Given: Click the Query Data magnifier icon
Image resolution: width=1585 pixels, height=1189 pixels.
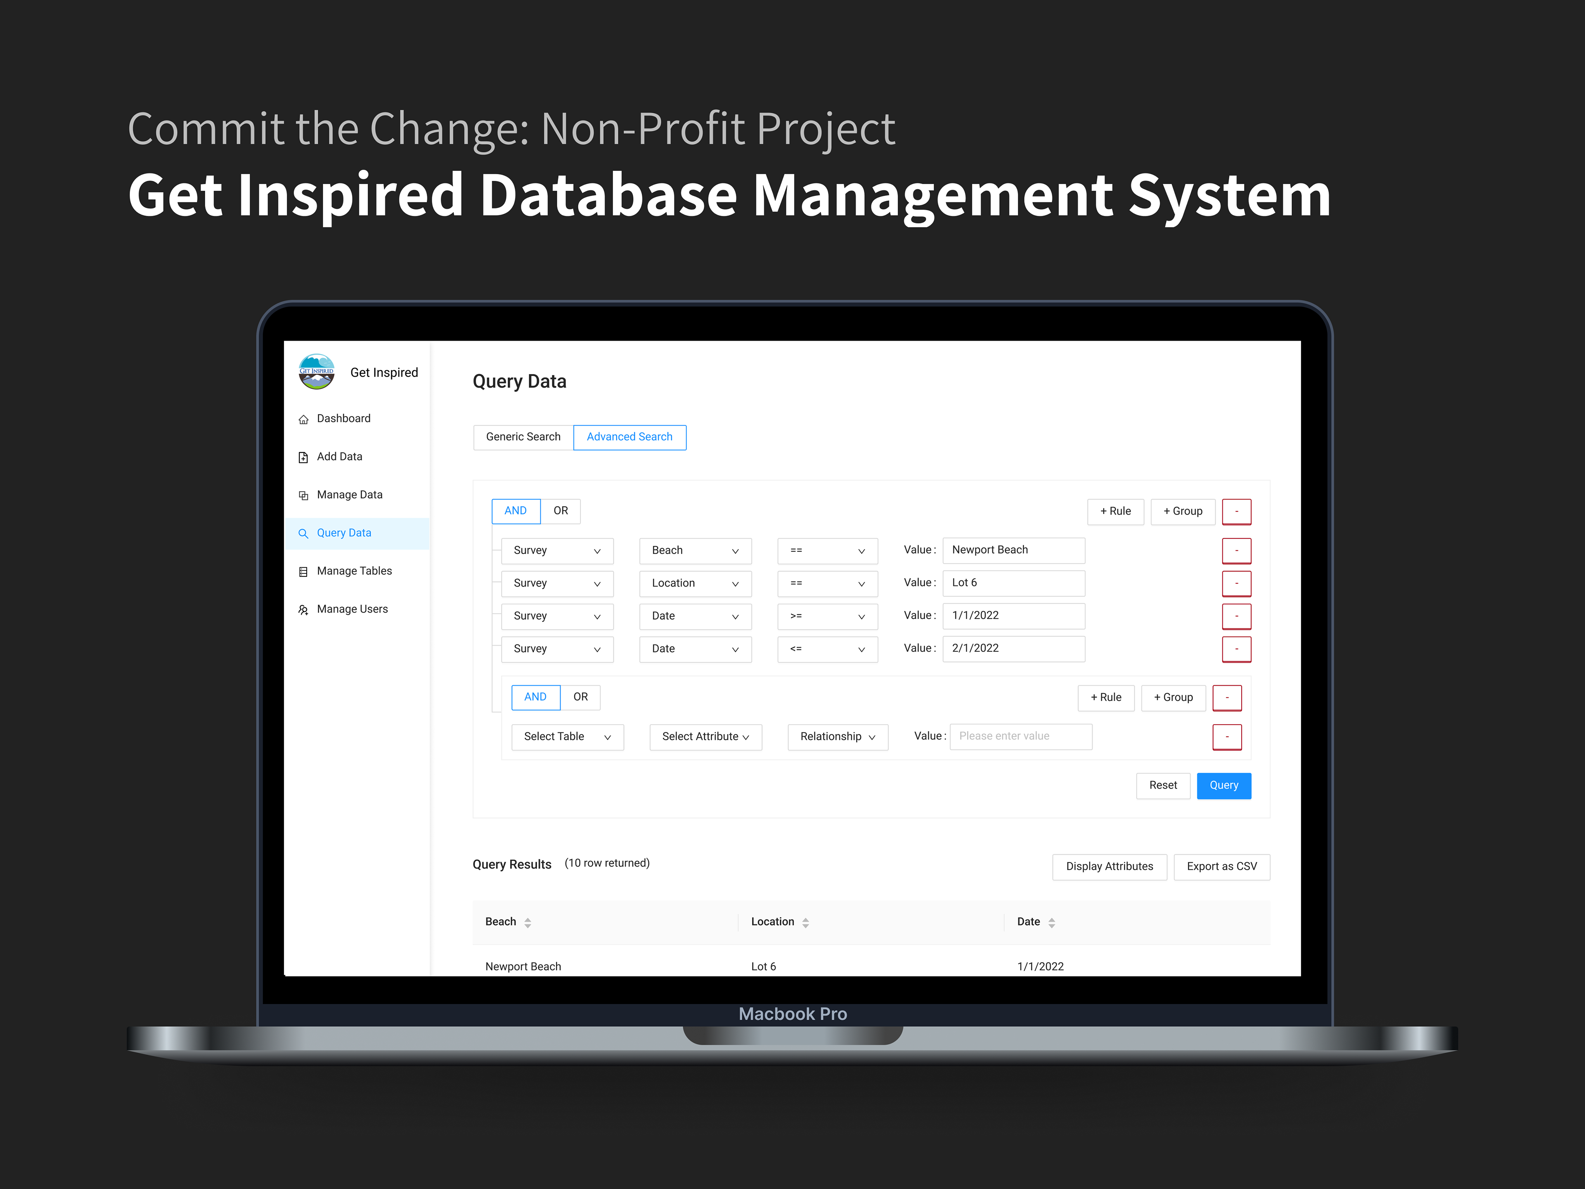Looking at the screenshot, I should [x=303, y=533].
